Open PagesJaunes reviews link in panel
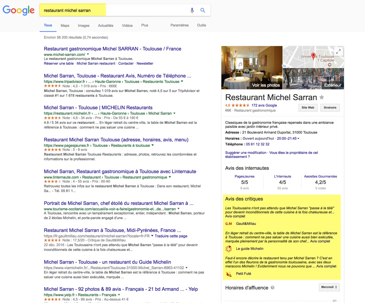This screenshot has width=365, height=303. coord(244,176)
